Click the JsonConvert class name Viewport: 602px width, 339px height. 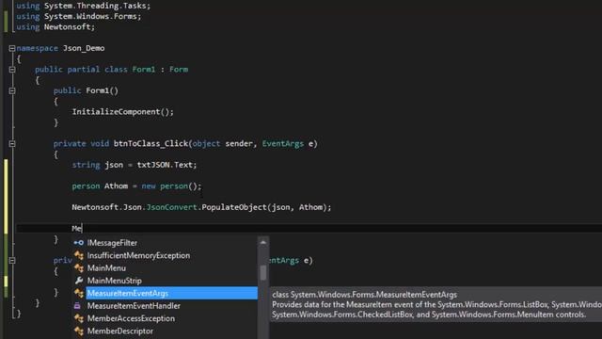click(x=171, y=207)
